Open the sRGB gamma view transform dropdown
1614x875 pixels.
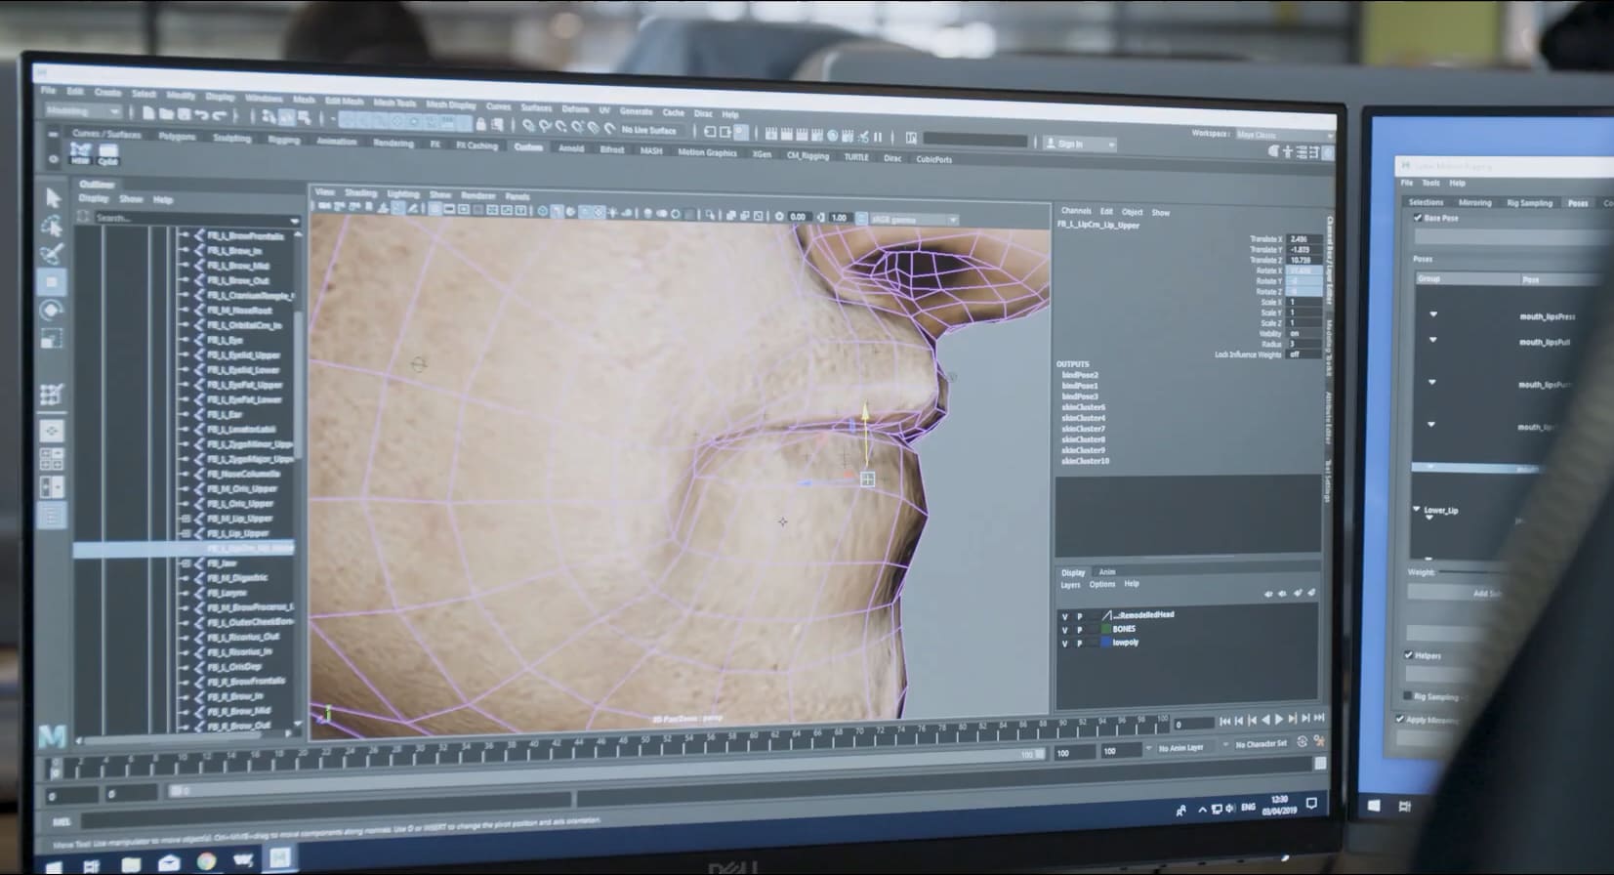tap(914, 220)
